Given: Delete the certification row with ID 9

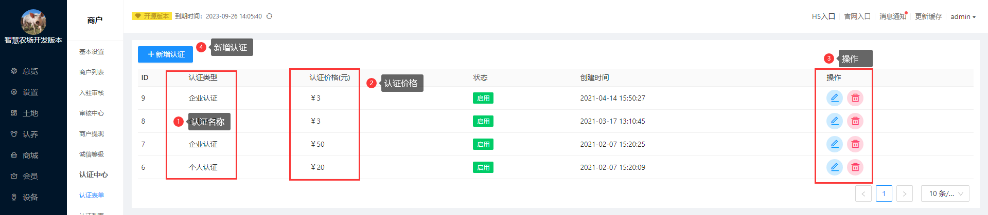Looking at the screenshot, I should point(855,98).
